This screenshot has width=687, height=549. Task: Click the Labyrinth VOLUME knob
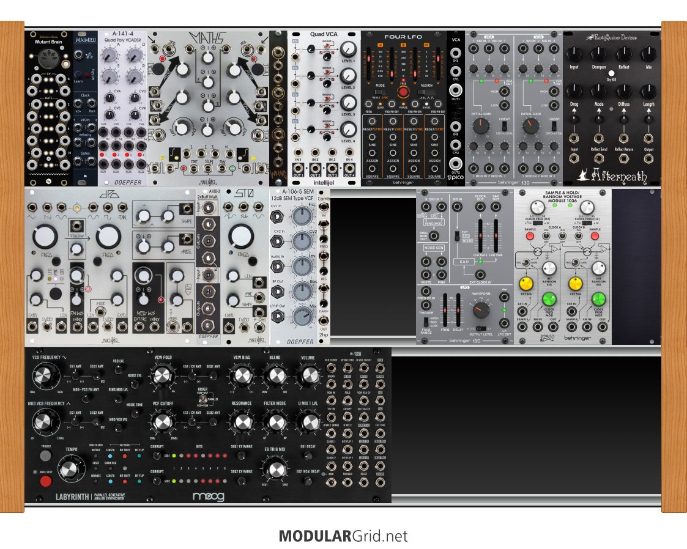310,375
